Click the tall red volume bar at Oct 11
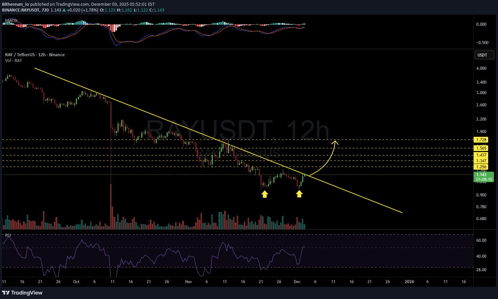498x299 pixels. (111, 207)
